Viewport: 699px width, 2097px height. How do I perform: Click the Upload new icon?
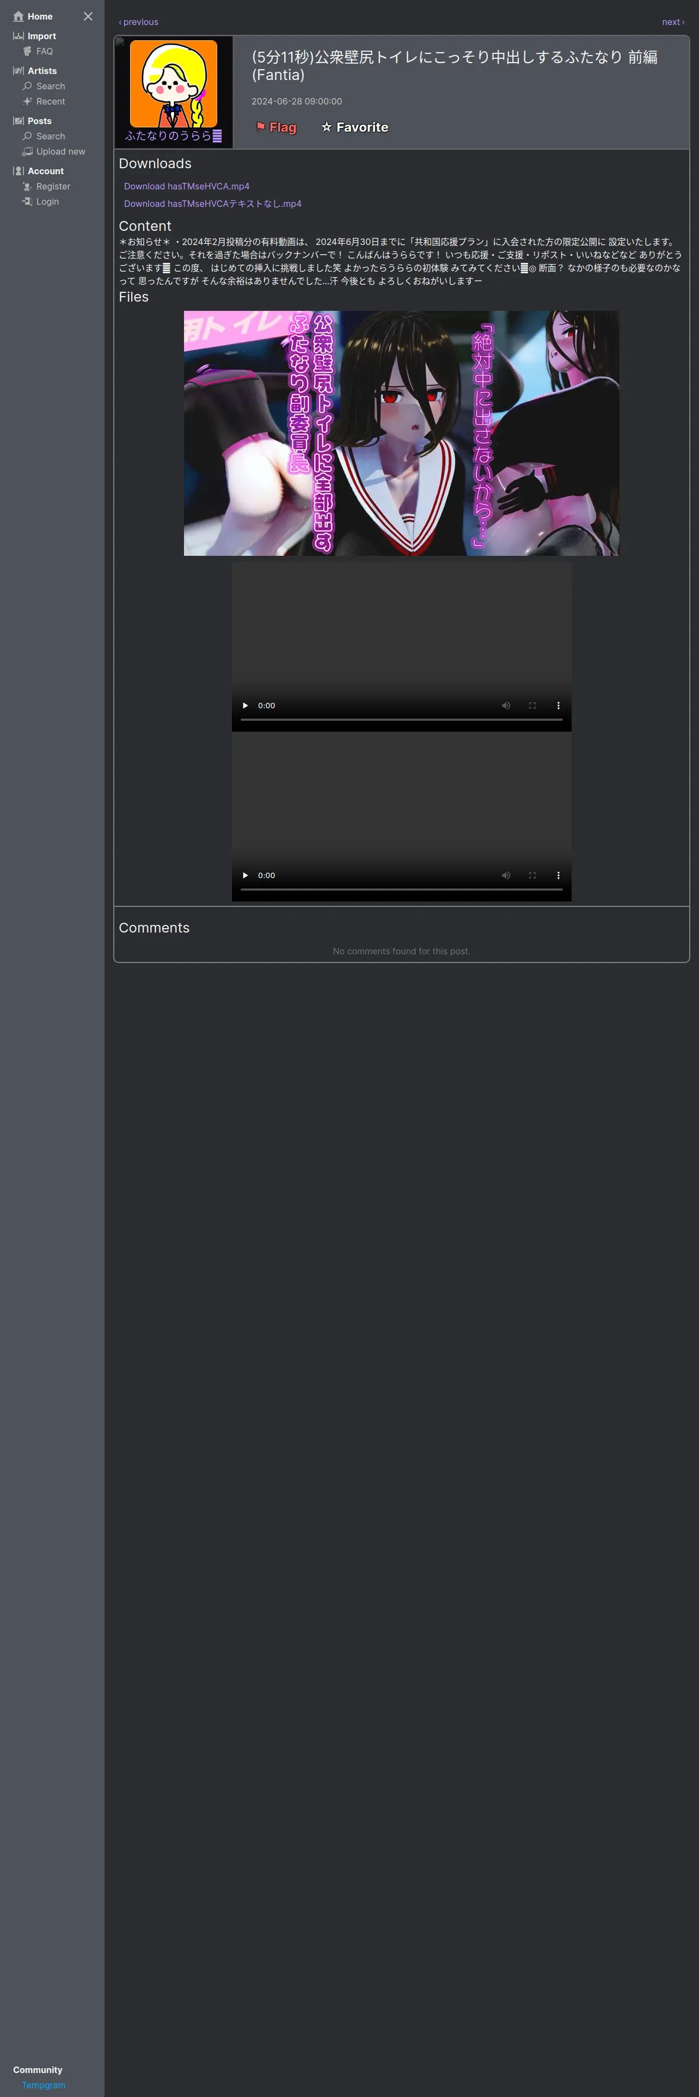click(x=28, y=151)
